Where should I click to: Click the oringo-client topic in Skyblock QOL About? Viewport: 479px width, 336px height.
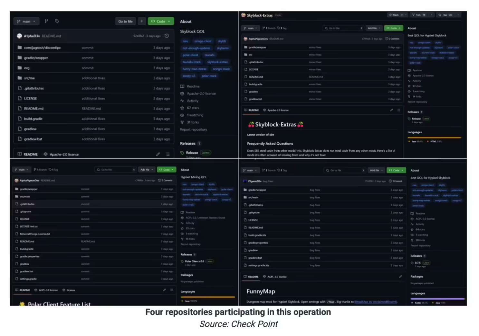point(203,41)
